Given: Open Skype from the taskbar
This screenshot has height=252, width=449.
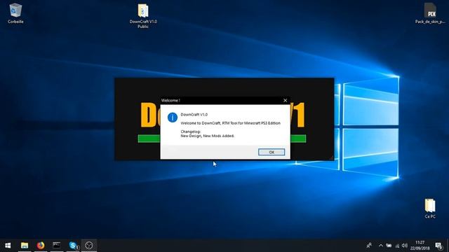Looking at the screenshot, I should point(73,246).
